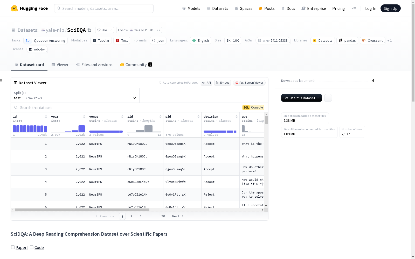Open the Files and versions tab

click(94, 65)
